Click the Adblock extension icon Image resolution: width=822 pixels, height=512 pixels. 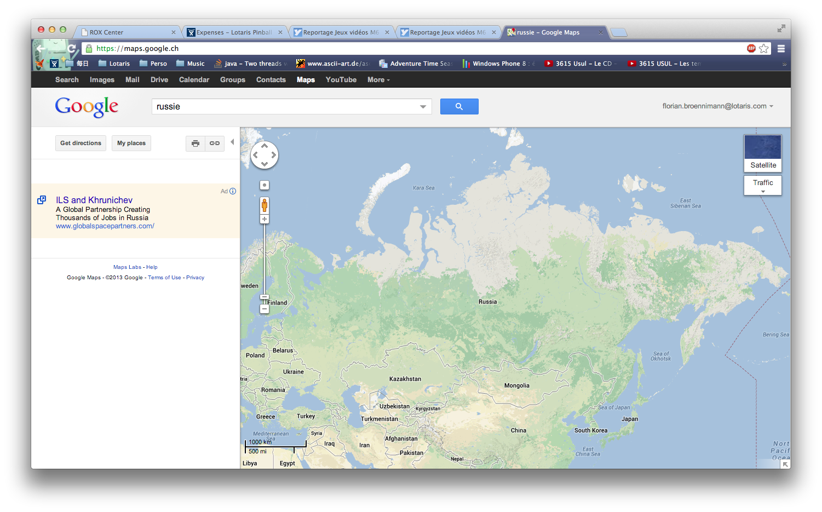(x=751, y=49)
